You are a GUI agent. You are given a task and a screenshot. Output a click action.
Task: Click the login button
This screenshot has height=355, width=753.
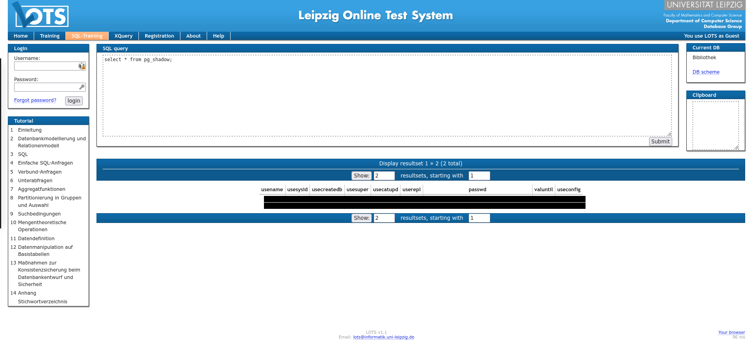pos(74,101)
